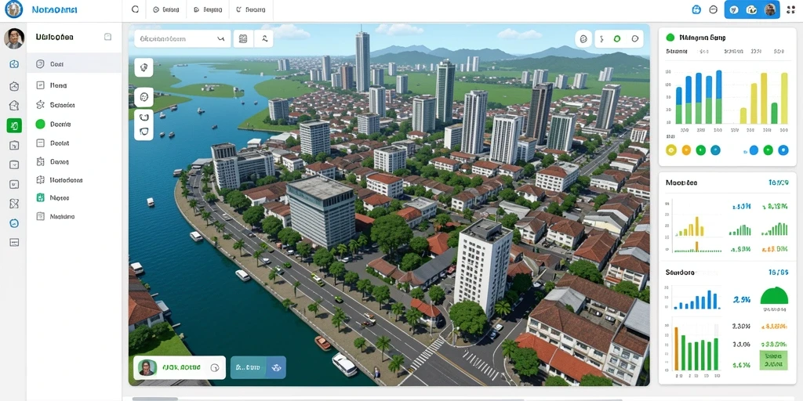Image resolution: width=803 pixels, height=401 pixels.
Task: Open profile avatar atop left icon rail
Action: point(14,38)
